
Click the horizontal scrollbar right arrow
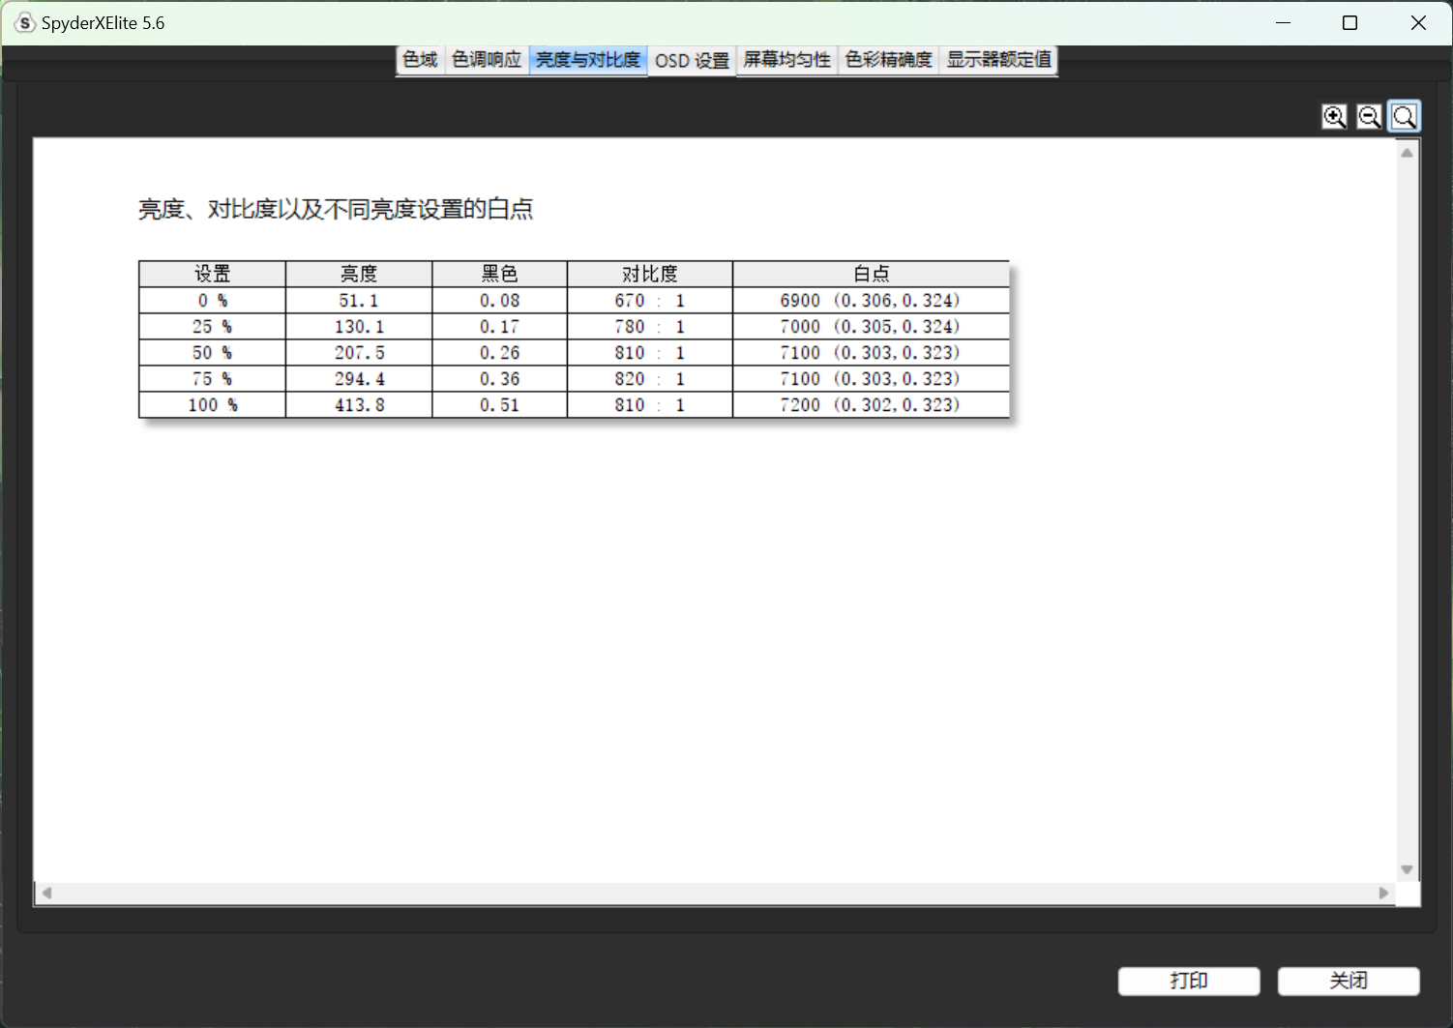tap(1383, 893)
